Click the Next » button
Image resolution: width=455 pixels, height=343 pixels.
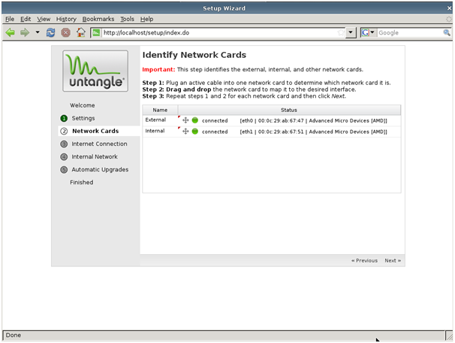393,260
